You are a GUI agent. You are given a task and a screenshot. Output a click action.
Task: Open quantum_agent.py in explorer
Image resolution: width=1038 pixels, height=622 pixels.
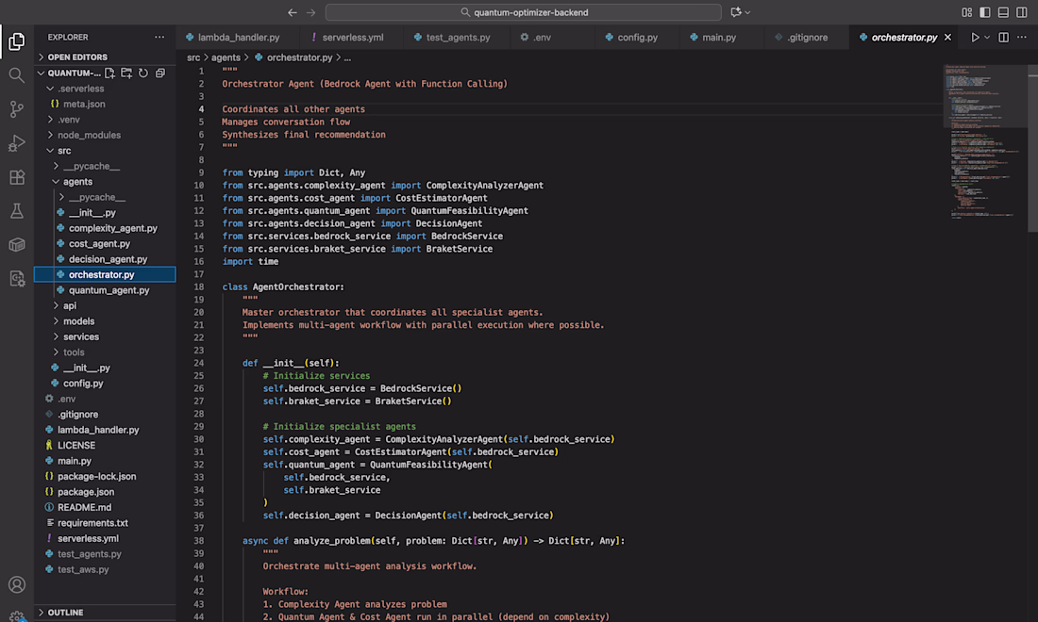pos(103,290)
